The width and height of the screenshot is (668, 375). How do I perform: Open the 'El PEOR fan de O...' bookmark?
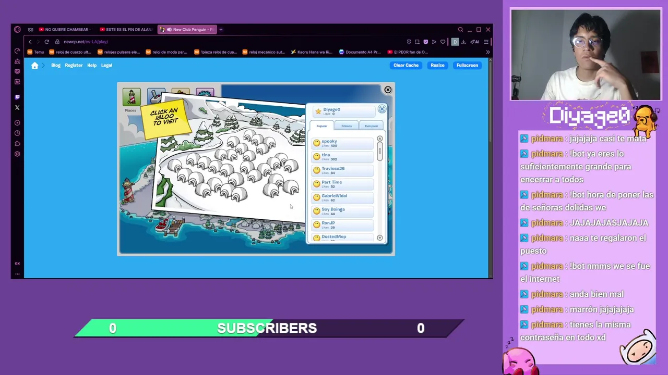(408, 52)
